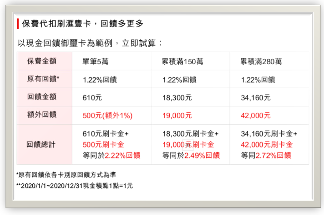Click '1.22%回饋' under 累積滿150萬 column
Screen dimensions: 324x215
click(179, 80)
